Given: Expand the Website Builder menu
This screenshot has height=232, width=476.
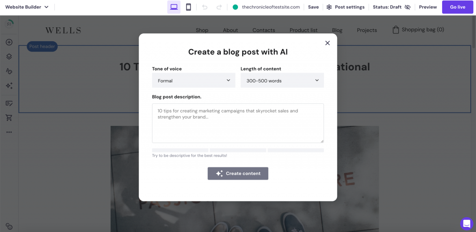Looking at the screenshot, I should [27, 7].
